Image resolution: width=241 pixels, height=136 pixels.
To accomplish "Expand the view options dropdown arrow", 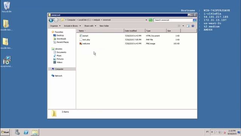I will (x=183, y=26).
